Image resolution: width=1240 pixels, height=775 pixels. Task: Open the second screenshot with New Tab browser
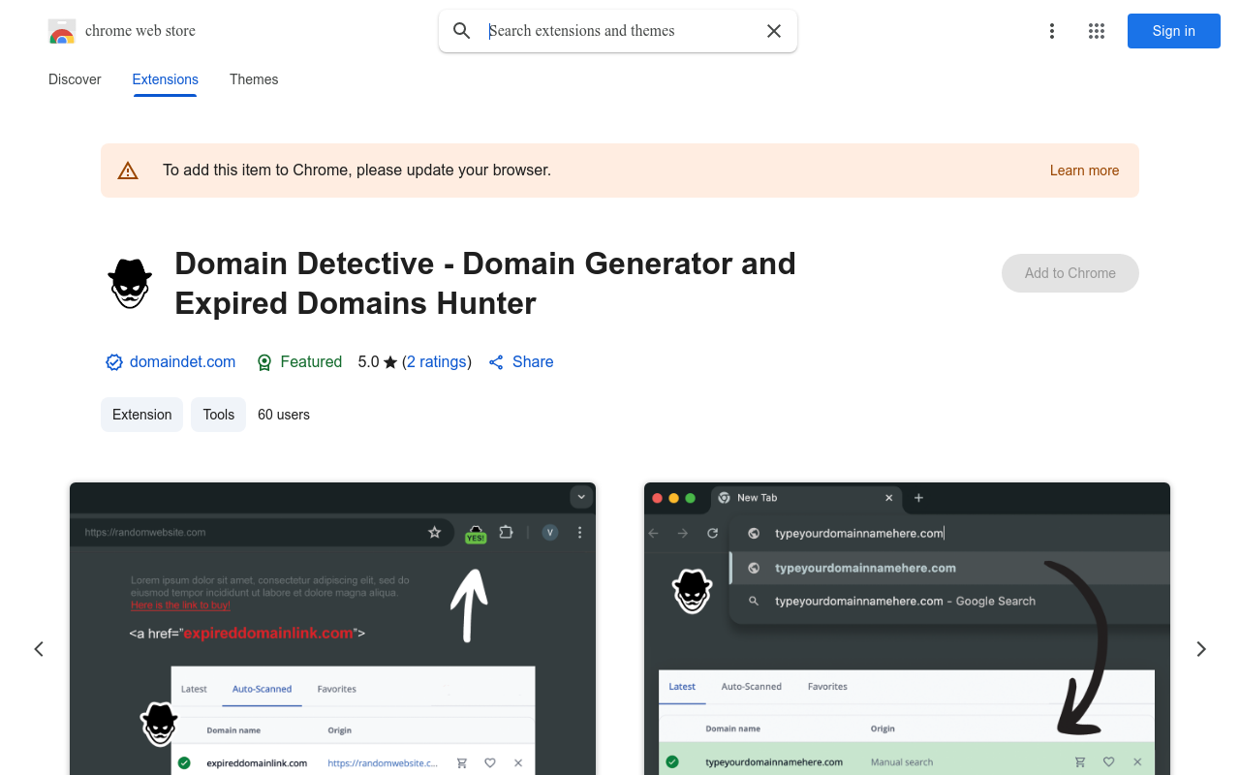pos(907,629)
